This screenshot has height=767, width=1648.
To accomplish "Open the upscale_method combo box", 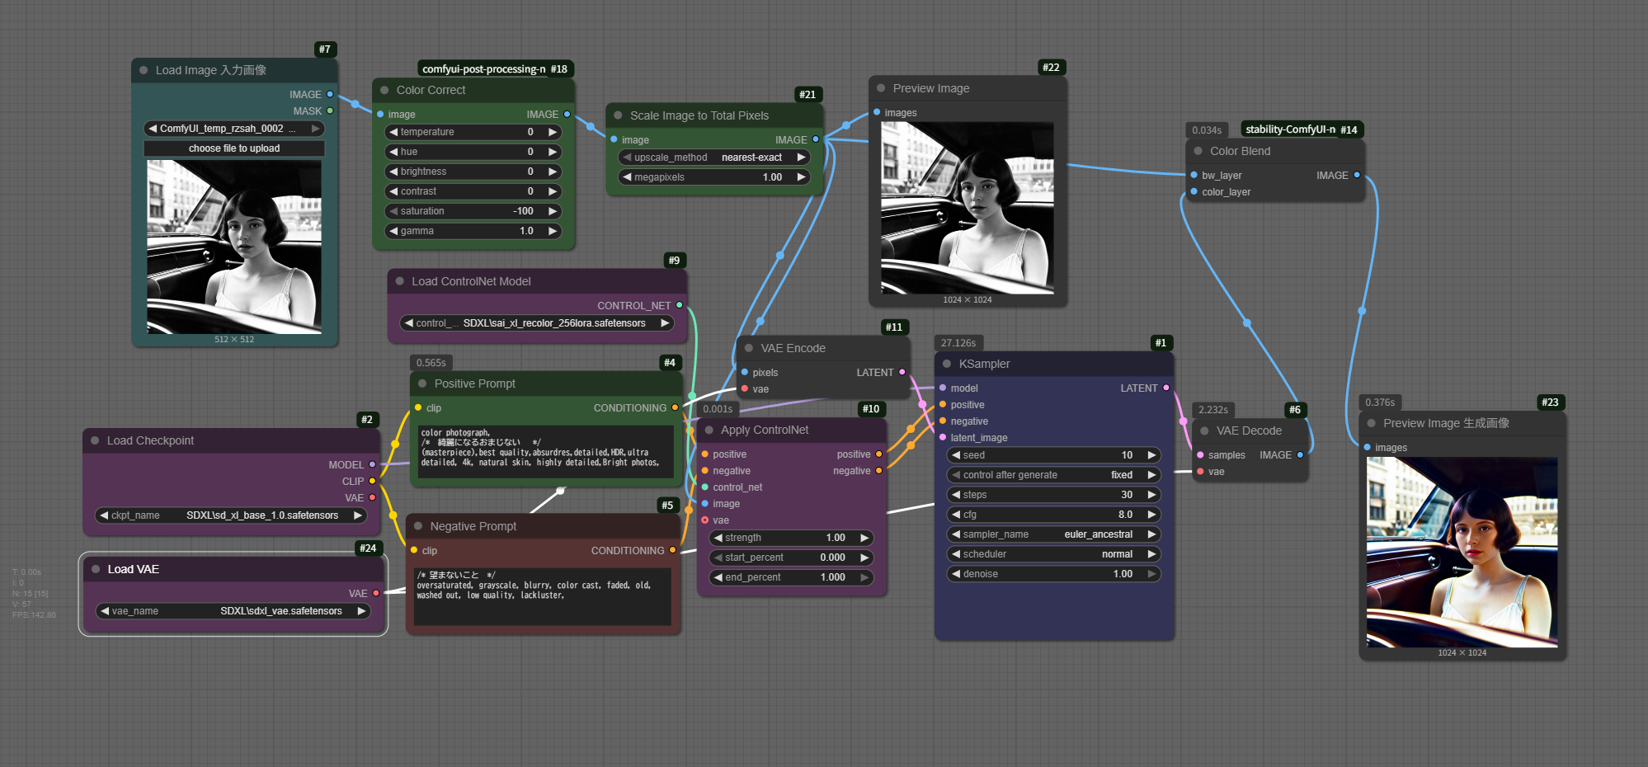I will (713, 158).
